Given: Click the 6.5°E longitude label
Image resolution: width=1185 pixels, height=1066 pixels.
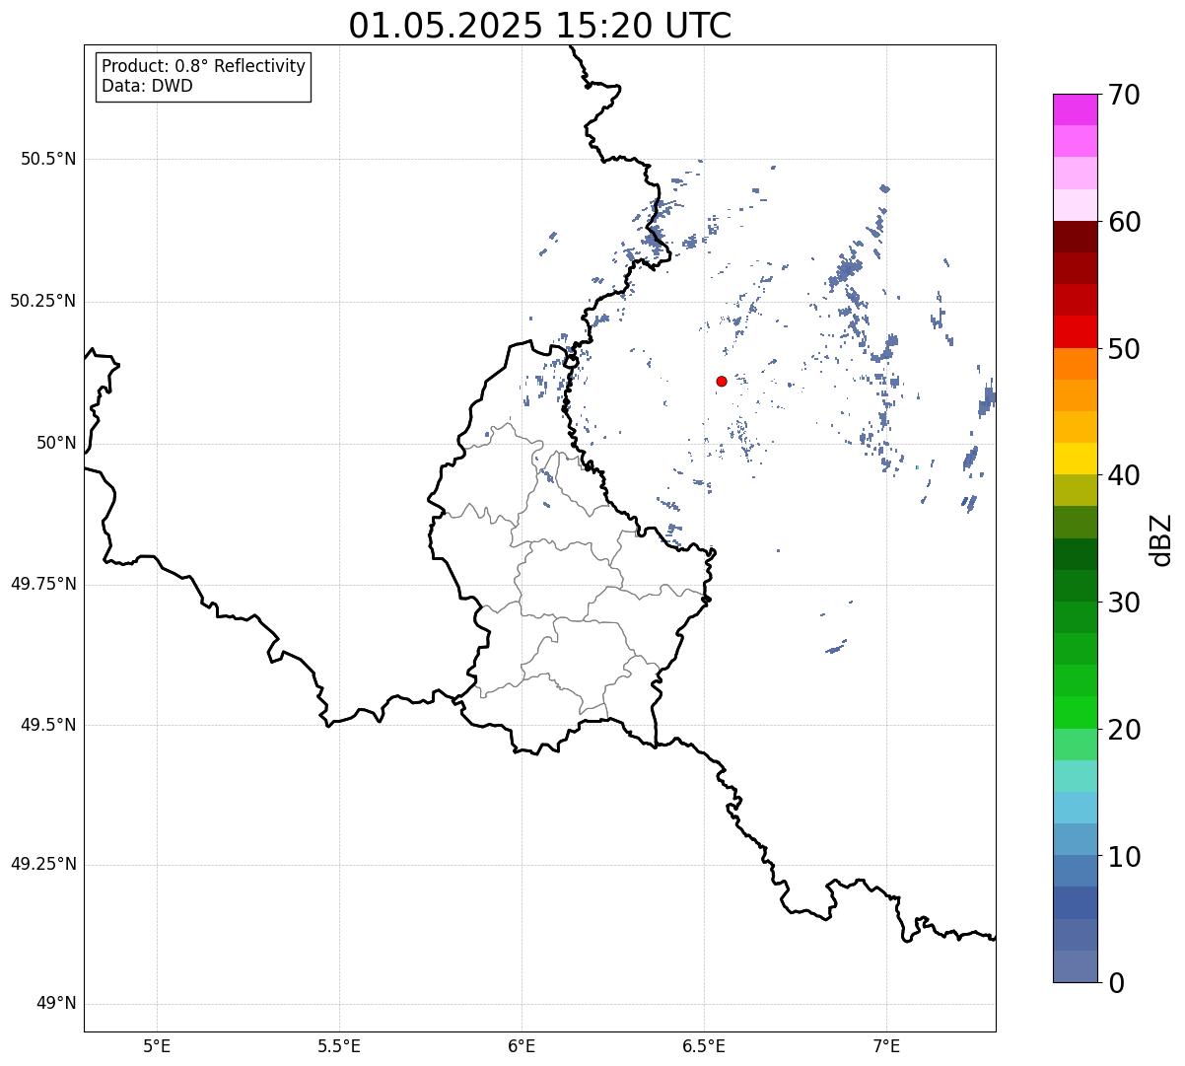Looking at the screenshot, I should click(704, 1046).
